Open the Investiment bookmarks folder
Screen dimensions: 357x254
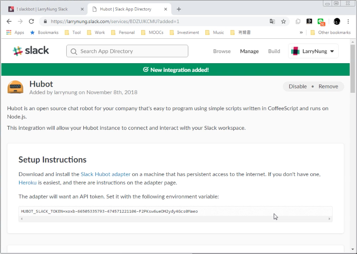(184, 32)
